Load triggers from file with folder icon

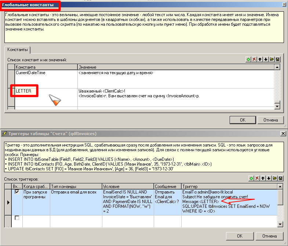275,178
